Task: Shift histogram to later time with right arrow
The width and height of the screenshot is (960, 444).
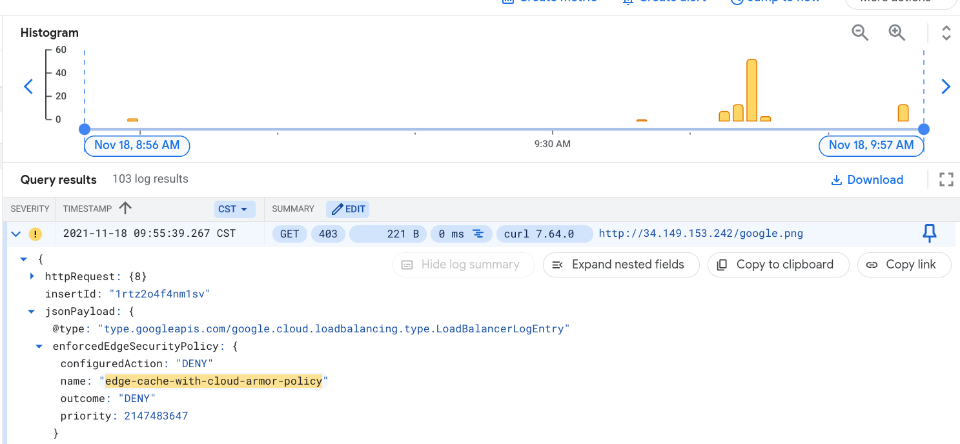Action: pyautogui.click(x=946, y=86)
